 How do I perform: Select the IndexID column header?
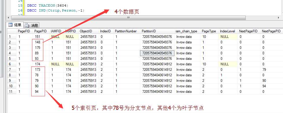click(x=106, y=31)
